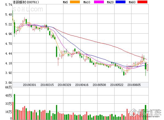Image resolution: width=164 pixels, height=120 pixels.
Task: Click the 20180508 date label
Action: [x=99, y=85]
